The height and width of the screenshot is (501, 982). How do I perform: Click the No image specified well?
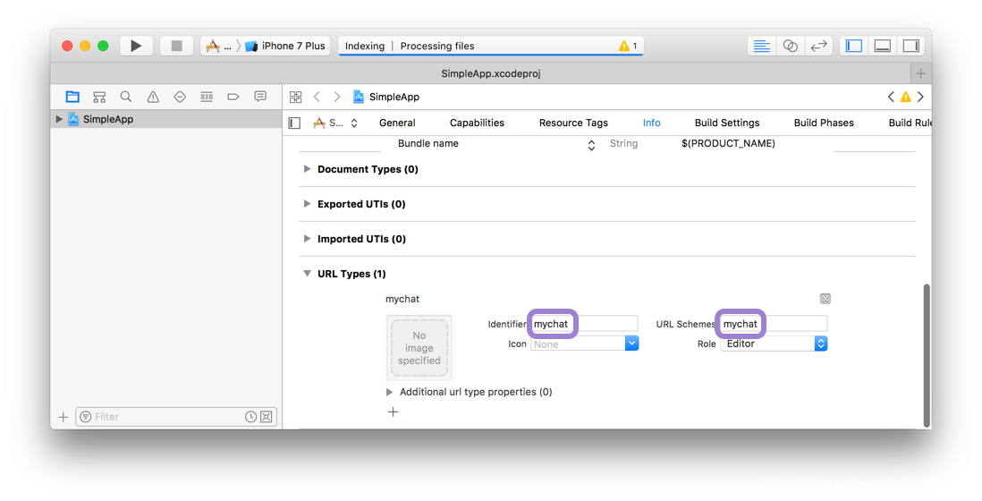pos(419,347)
